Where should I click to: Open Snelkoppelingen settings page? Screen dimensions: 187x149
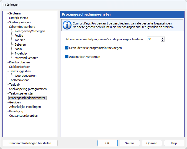tap(20, 22)
